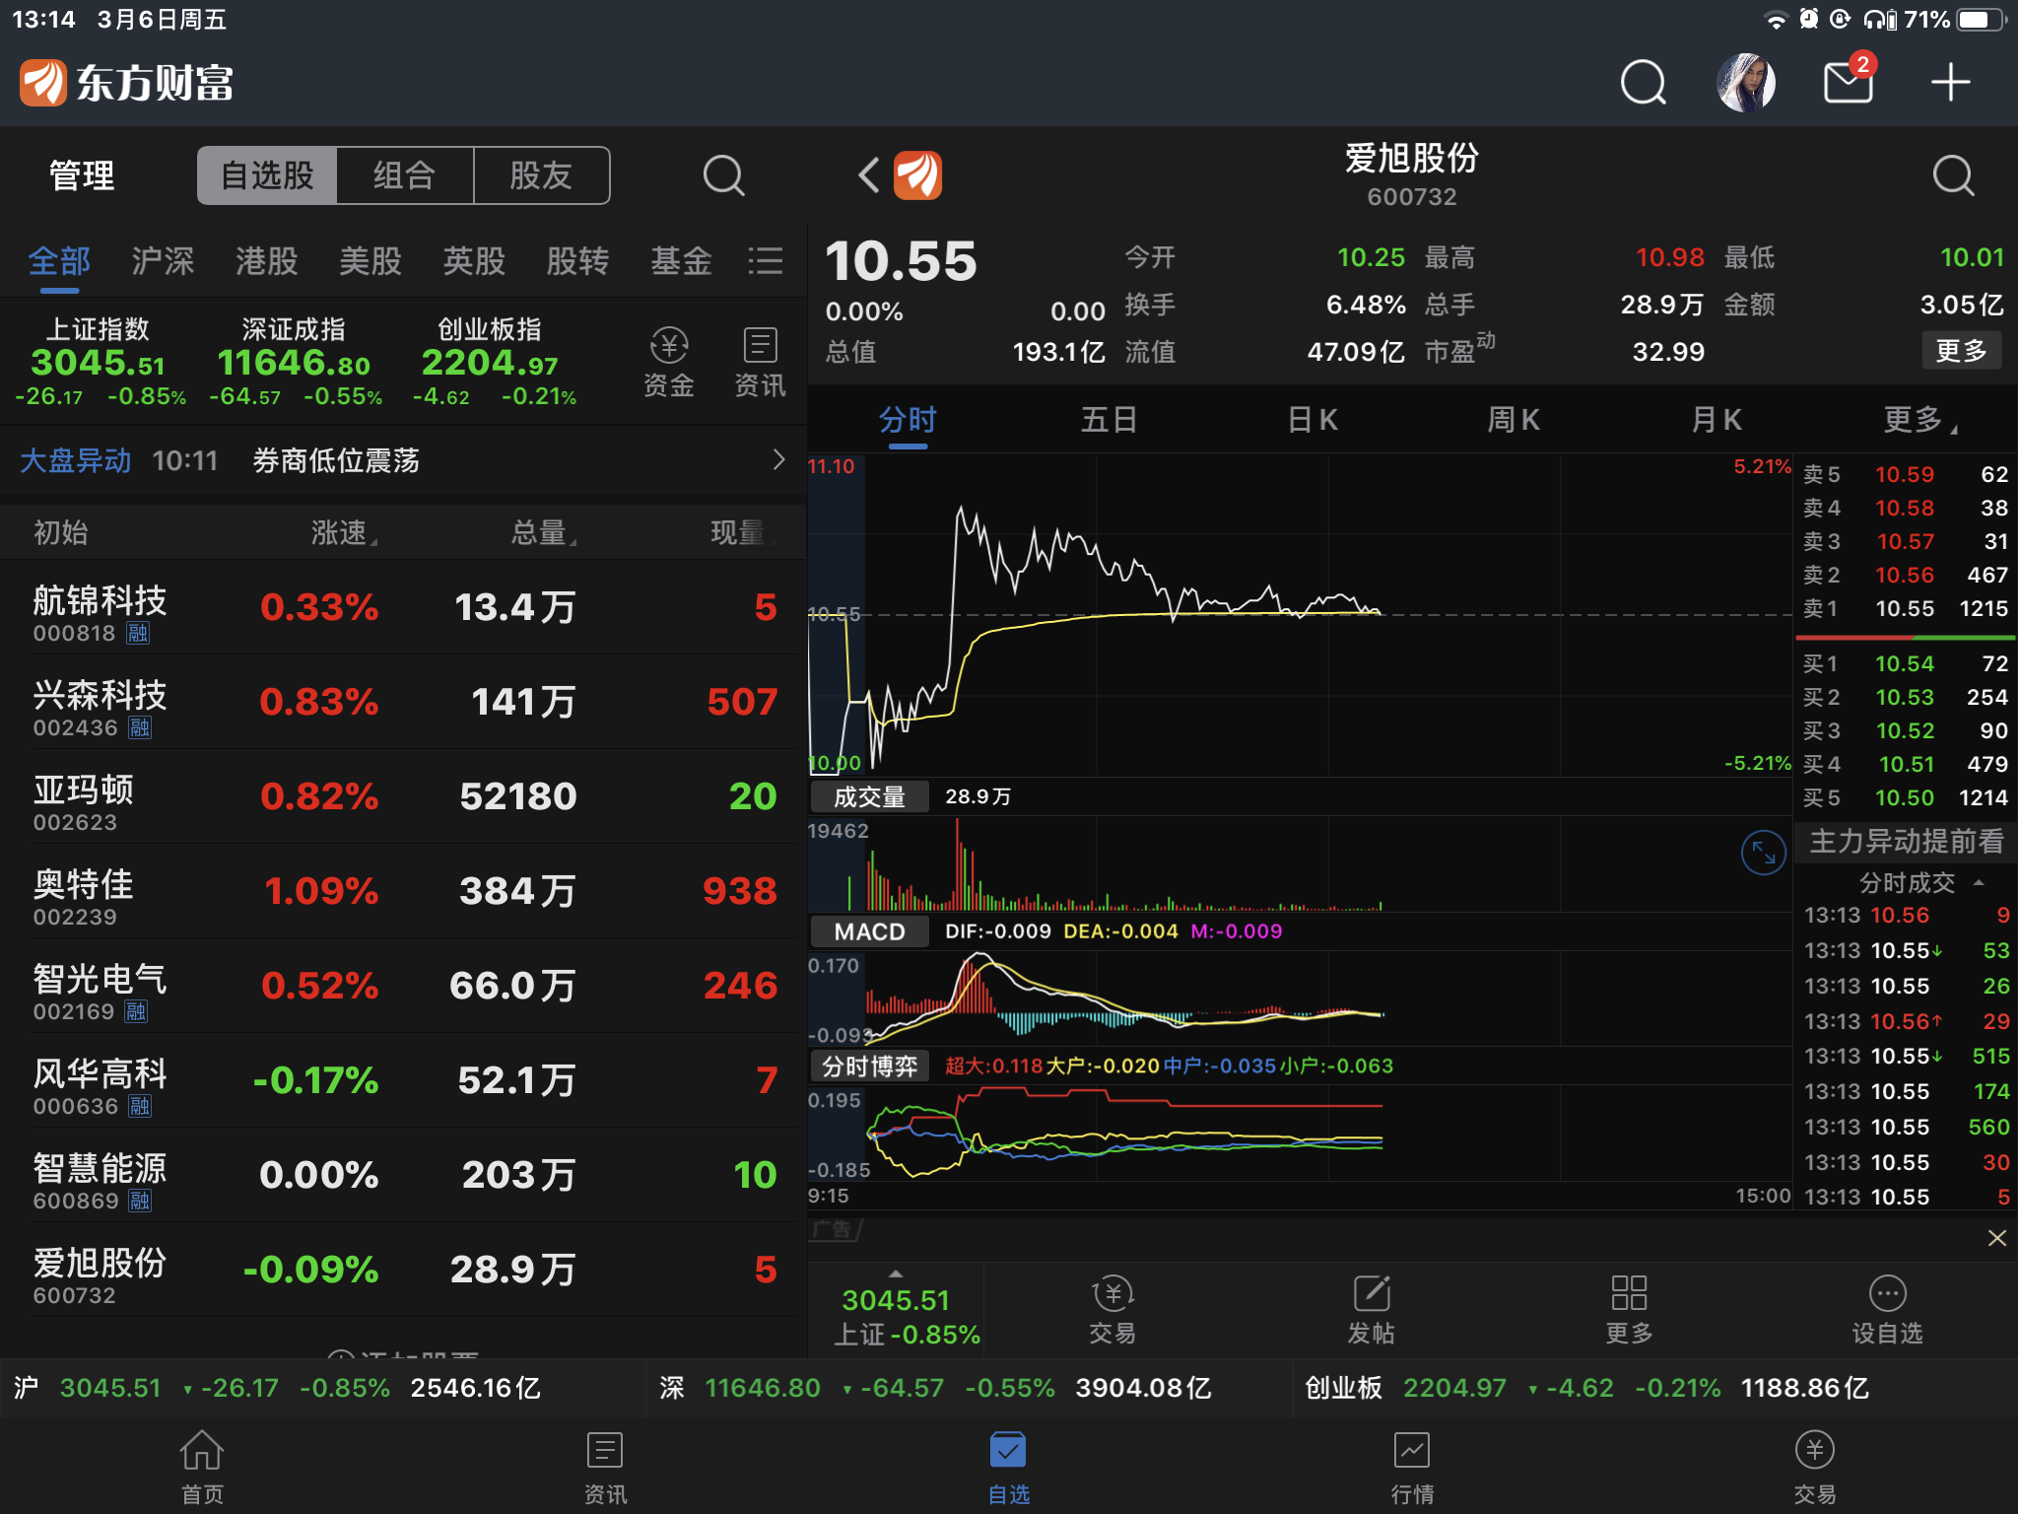This screenshot has height=1514, width=2018.
Task: Sort list by 涨速 column
Action: [x=344, y=532]
